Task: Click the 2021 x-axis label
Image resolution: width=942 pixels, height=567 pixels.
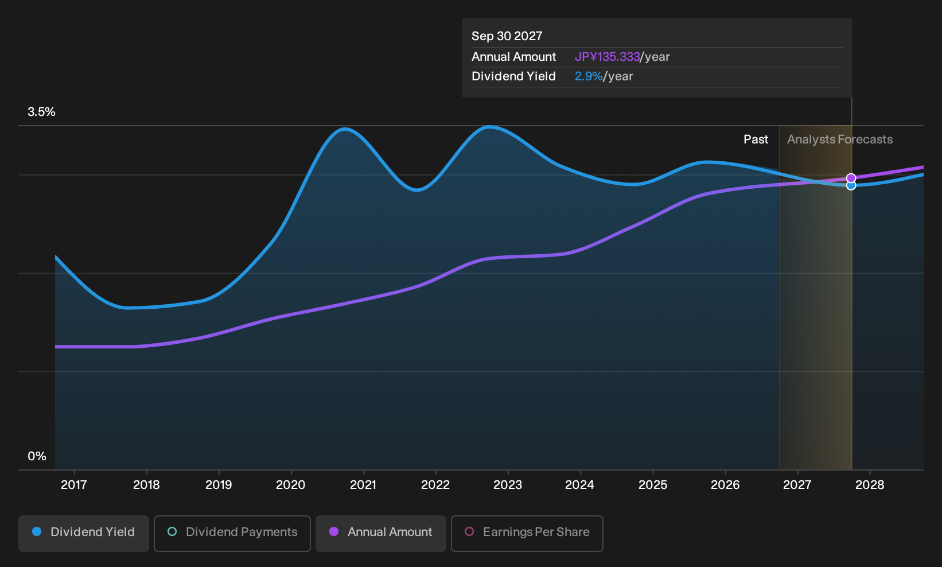Action: point(363,485)
